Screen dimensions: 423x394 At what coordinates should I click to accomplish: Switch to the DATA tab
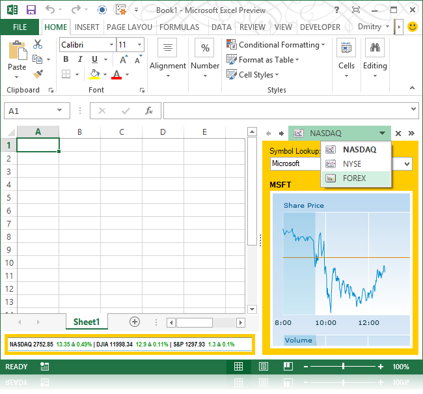pos(221,27)
